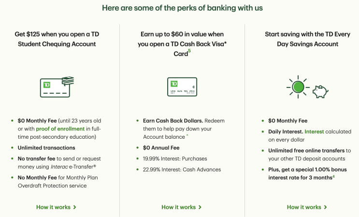
Task: Open footnote 5 after the Visa Card heading
Action: click(x=189, y=51)
